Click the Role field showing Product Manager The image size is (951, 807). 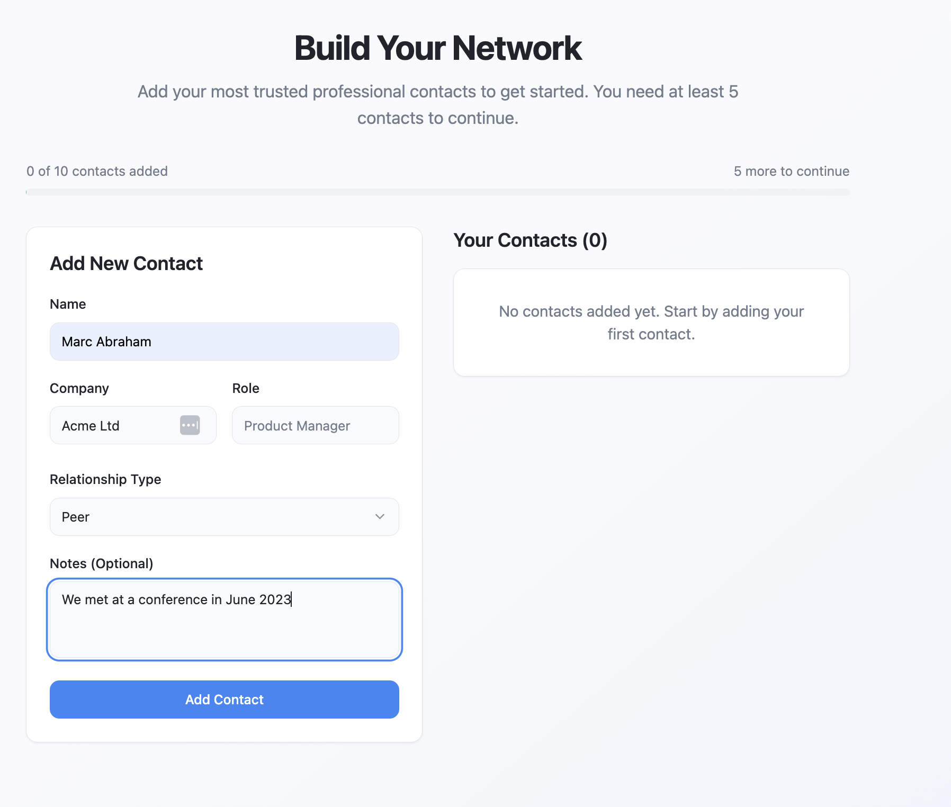[x=315, y=426]
